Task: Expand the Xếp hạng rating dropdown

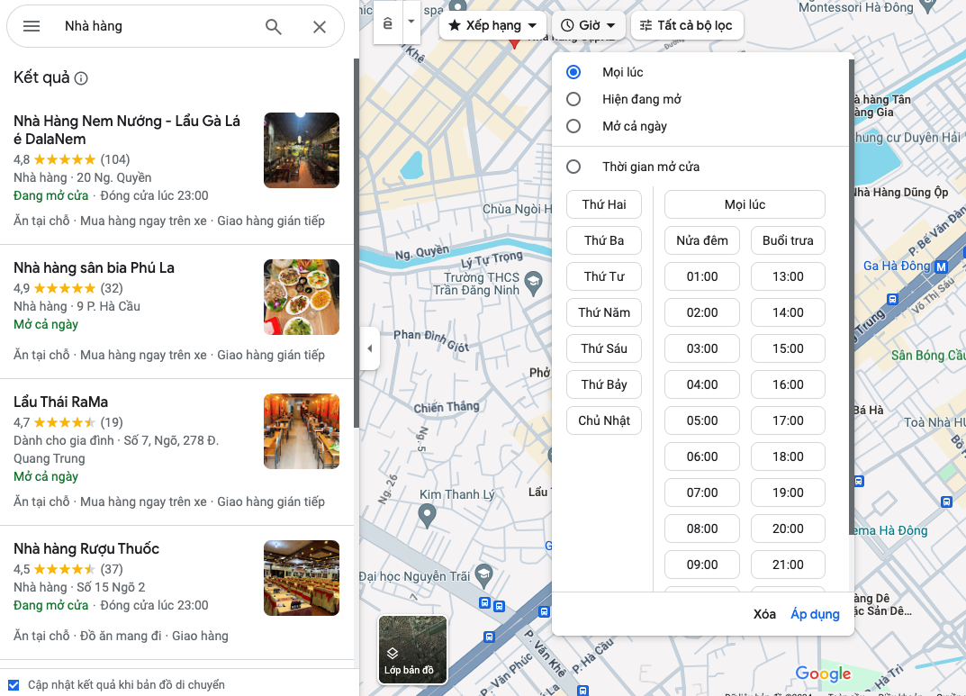Action: [x=492, y=25]
